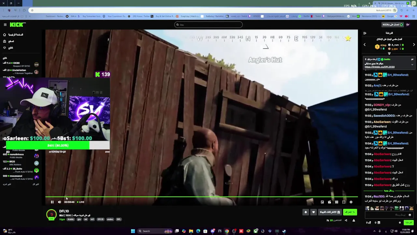Expand the pinned BotRix message

click(412, 65)
